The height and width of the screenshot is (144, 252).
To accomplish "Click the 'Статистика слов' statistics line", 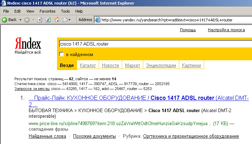I will [x=92, y=84].
